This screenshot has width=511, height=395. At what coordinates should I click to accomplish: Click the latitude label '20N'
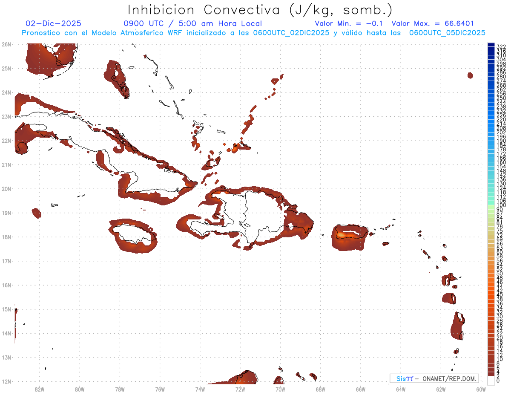6,189
